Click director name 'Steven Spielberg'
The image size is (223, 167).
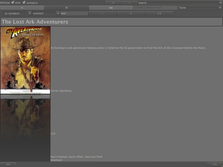(x=61, y=91)
